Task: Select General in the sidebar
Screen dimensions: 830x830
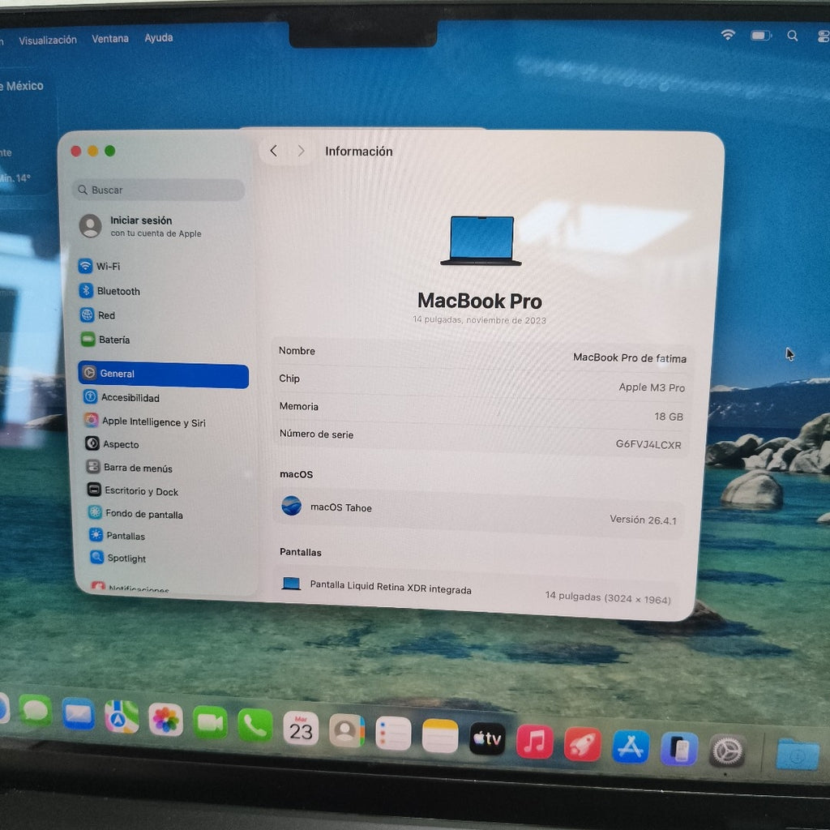Action: pos(163,374)
